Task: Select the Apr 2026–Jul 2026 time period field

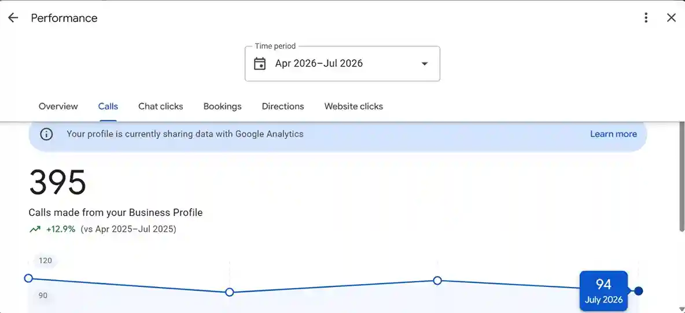Action: click(342, 64)
